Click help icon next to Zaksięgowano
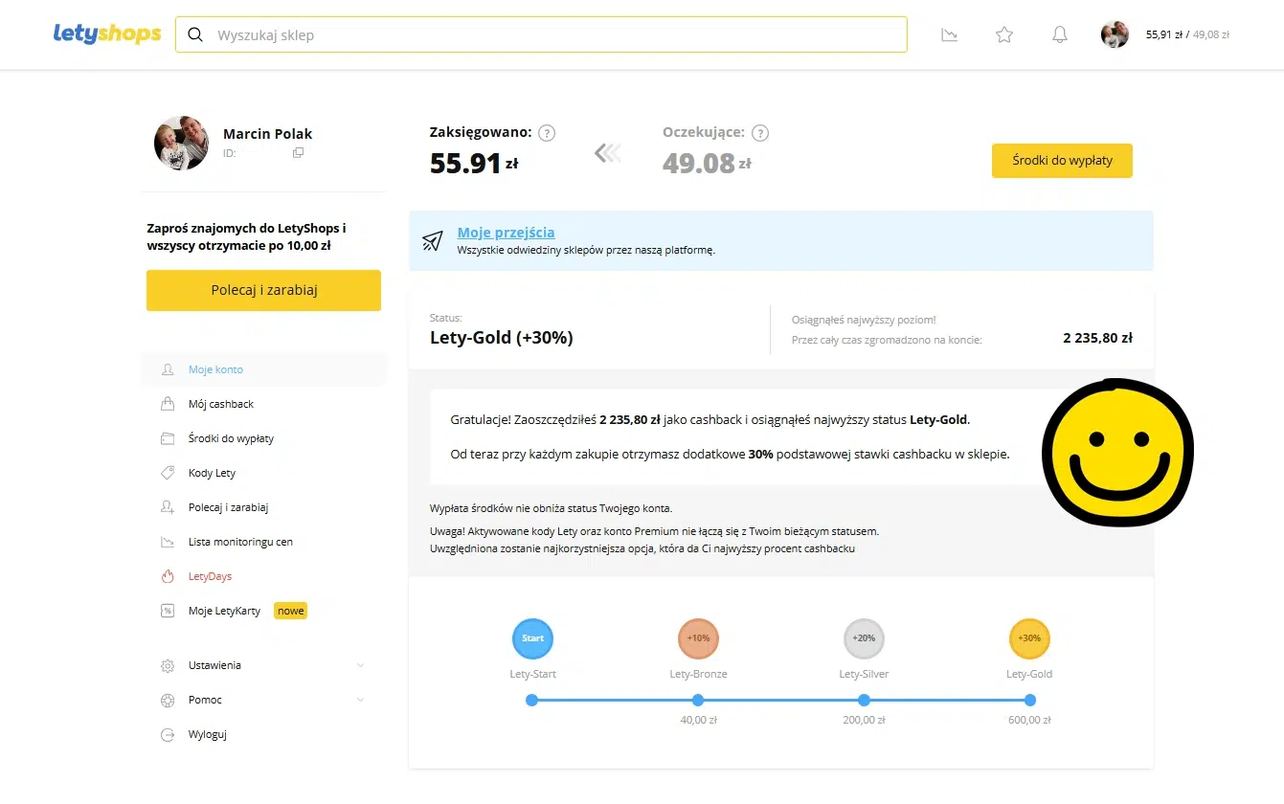The image size is (1284, 804). pyautogui.click(x=547, y=133)
